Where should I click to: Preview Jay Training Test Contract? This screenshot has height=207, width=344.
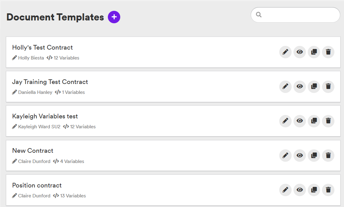point(300,86)
